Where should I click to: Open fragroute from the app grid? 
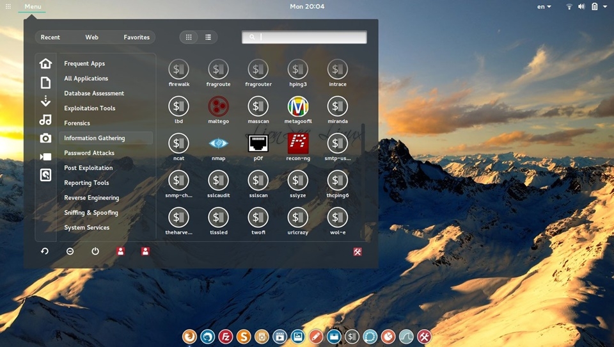tap(218, 73)
